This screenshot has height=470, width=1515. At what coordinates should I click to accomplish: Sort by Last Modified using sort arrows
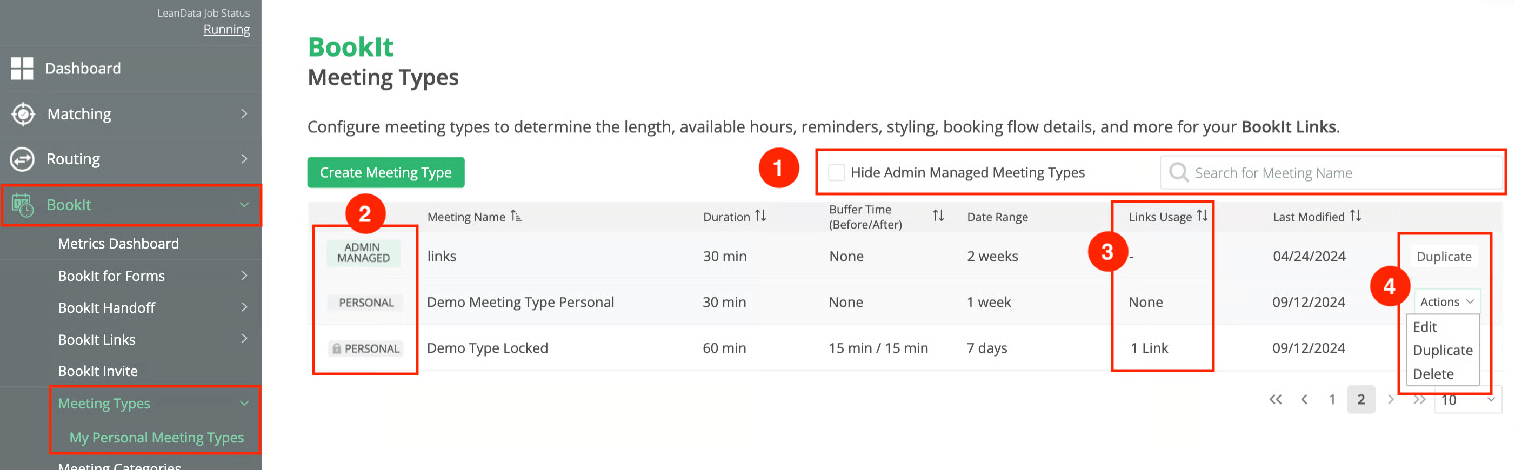[x=1356, y=216]
